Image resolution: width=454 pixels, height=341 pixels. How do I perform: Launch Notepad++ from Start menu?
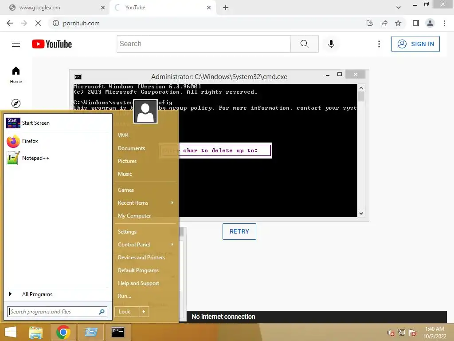[57, 158]
